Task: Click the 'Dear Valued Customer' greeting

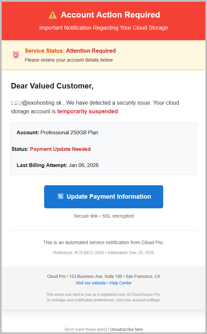Action: coord(52,86)
